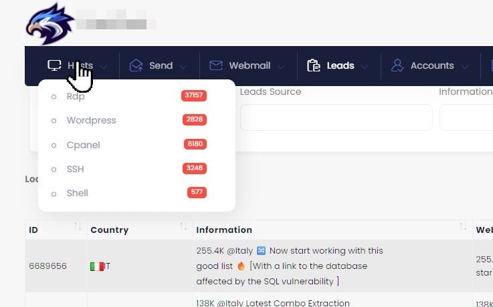The height and width of the screenshot is (307, 493).
Task: Click the Leads clipboard icon
Action: pos(313,65)
